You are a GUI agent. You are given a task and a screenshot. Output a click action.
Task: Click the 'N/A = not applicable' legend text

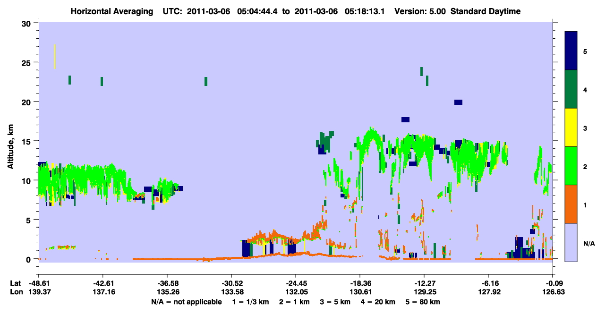[x=187, y=302]
